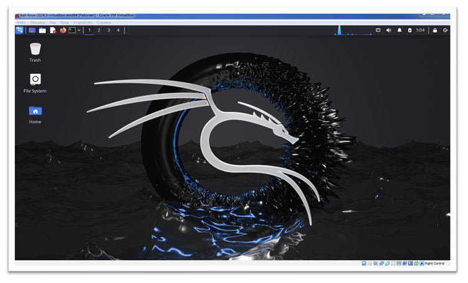This screenshot has width=468, height=283.
Task: Open the volume speaker control
Action: click(x=389, y=30)
